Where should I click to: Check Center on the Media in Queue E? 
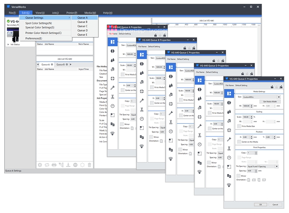coord(239,142)
